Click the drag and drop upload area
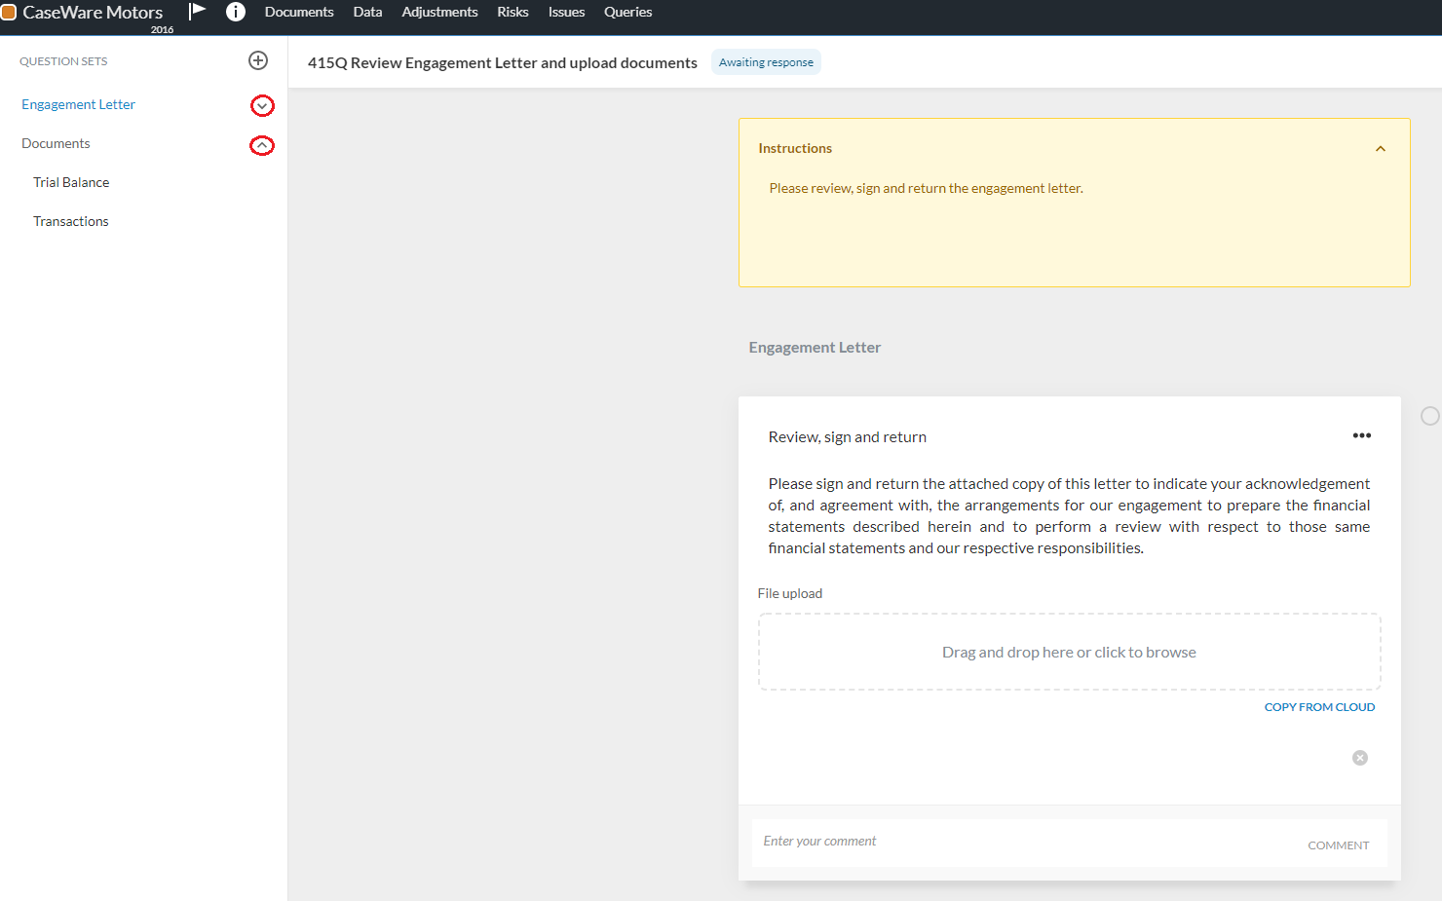 (x=1069, y=652)
